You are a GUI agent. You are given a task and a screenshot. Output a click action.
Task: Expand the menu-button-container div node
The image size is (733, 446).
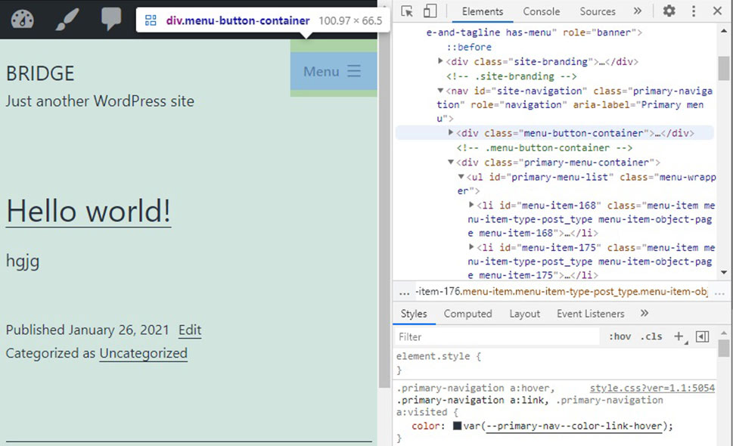click(x=451, y=132)
